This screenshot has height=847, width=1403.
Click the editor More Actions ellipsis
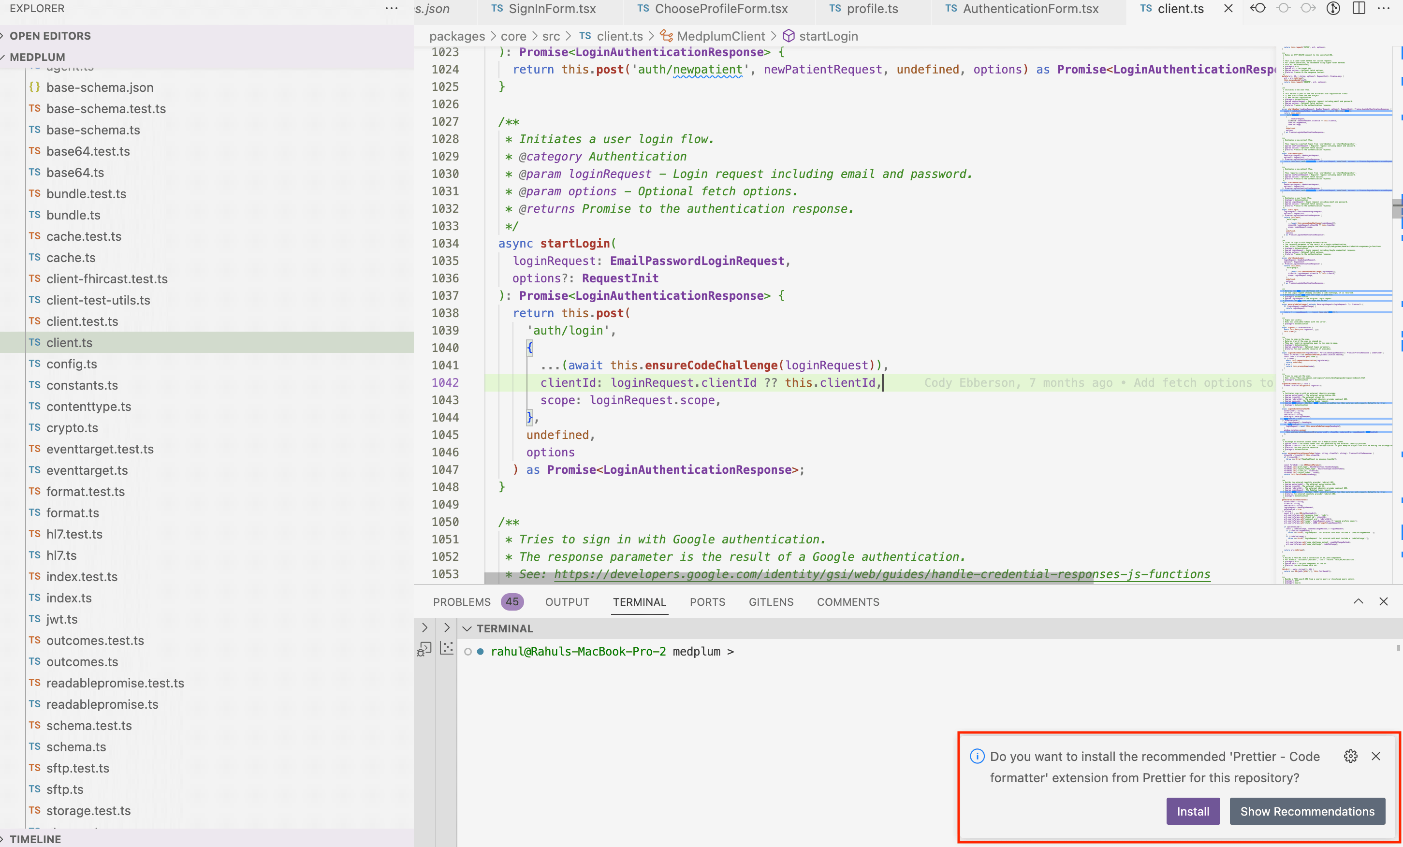tap(1385, 9)
